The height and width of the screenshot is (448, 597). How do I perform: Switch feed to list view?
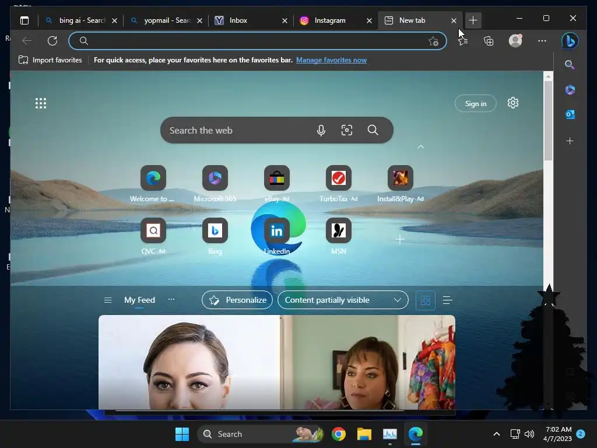[x=447, y=300]
